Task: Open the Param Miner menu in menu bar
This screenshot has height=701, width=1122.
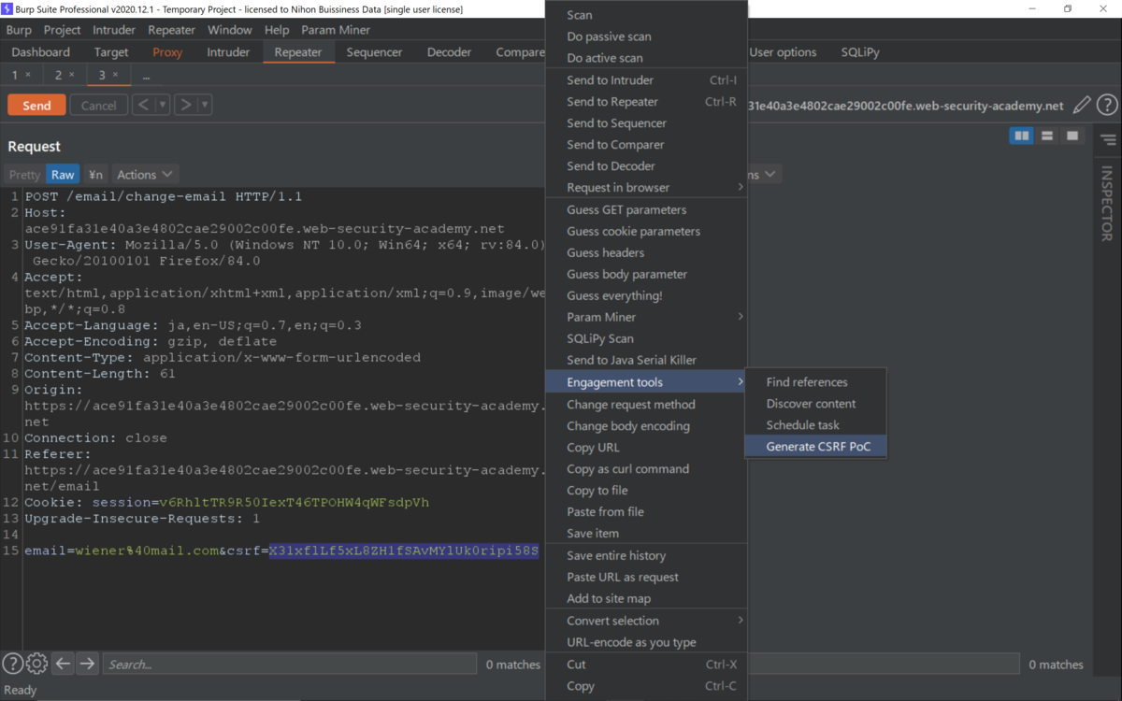Action: (336, 30)
